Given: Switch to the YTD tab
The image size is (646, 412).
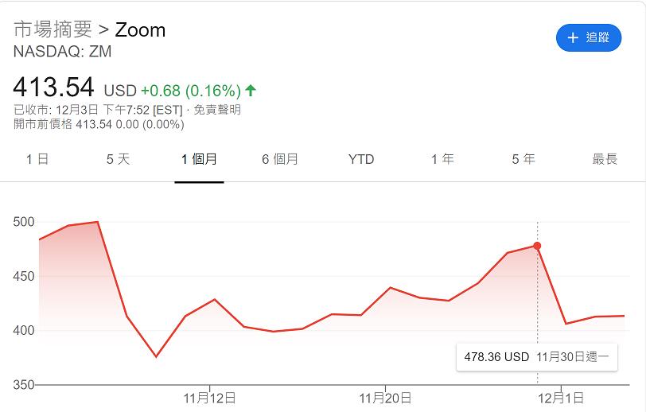Looking at the screenshot, I should (x=361, y=159).
